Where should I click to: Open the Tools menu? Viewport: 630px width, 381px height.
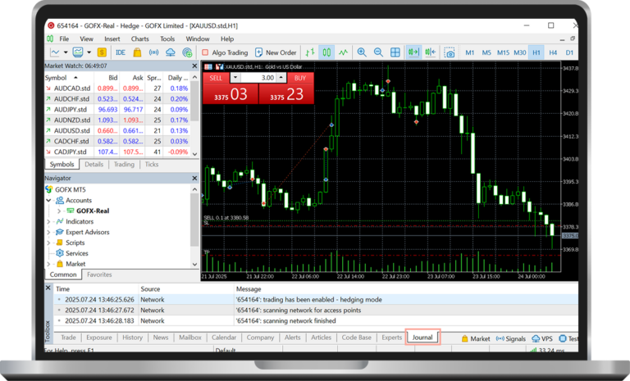point(167,39)
